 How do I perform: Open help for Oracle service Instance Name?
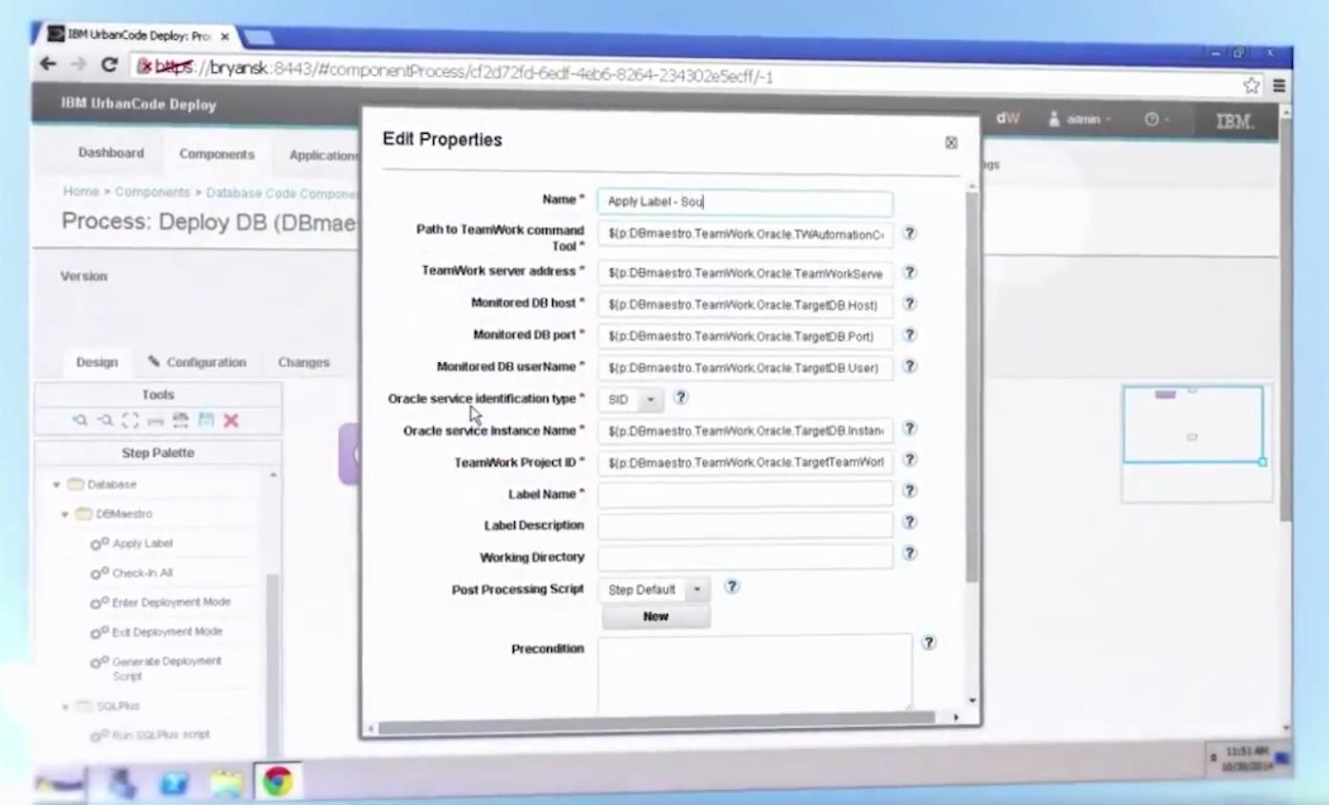pos(909,429)
